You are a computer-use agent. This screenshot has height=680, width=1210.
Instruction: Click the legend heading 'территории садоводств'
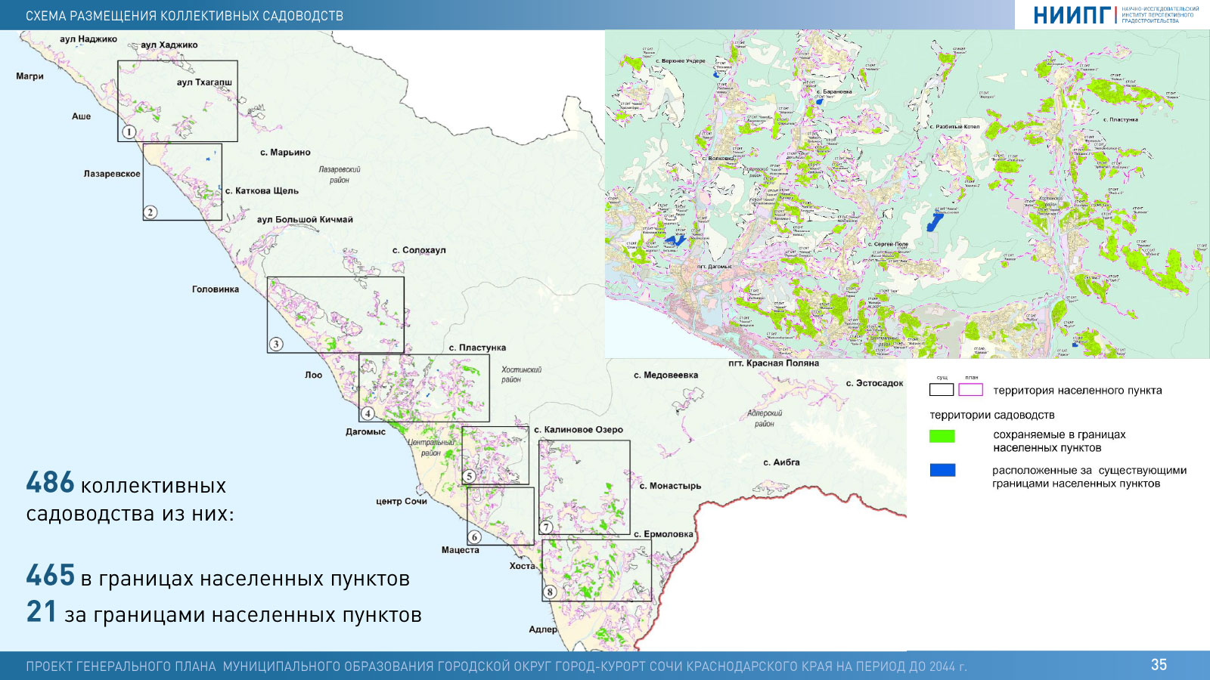[x=991, y=415]
